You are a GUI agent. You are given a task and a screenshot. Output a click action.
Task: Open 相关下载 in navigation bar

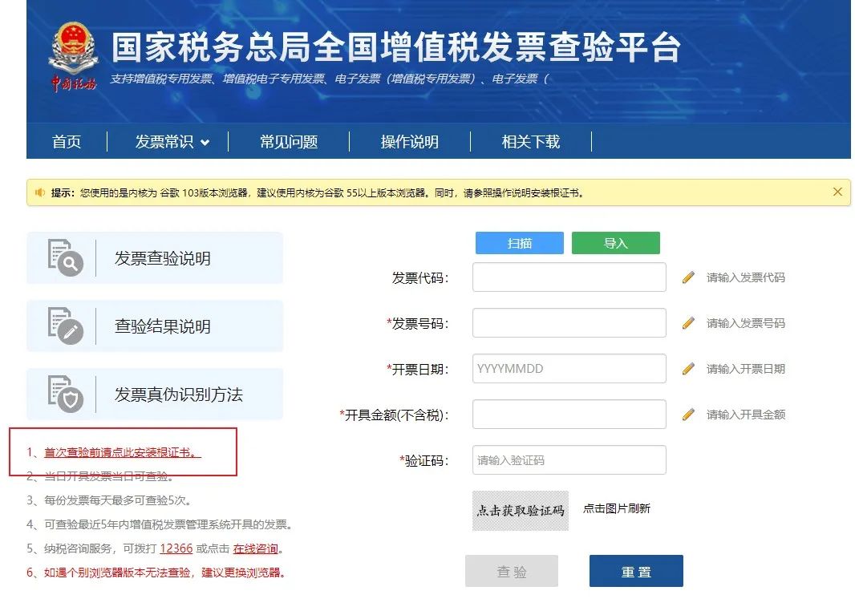coord(530,142)
